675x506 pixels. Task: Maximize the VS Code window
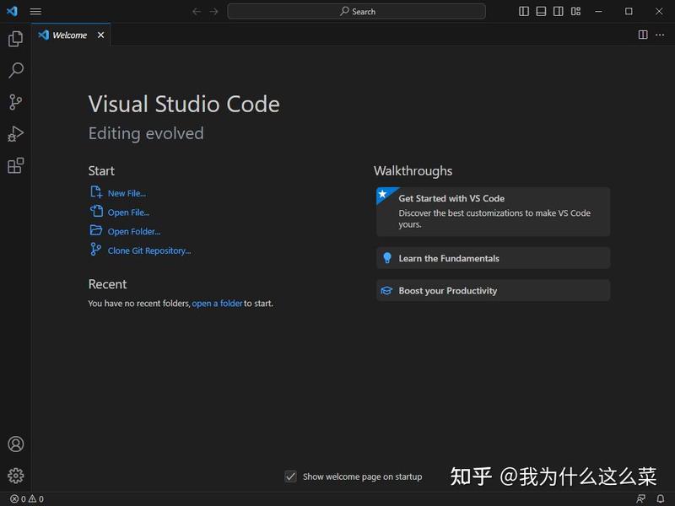click(x=629, y=12)
